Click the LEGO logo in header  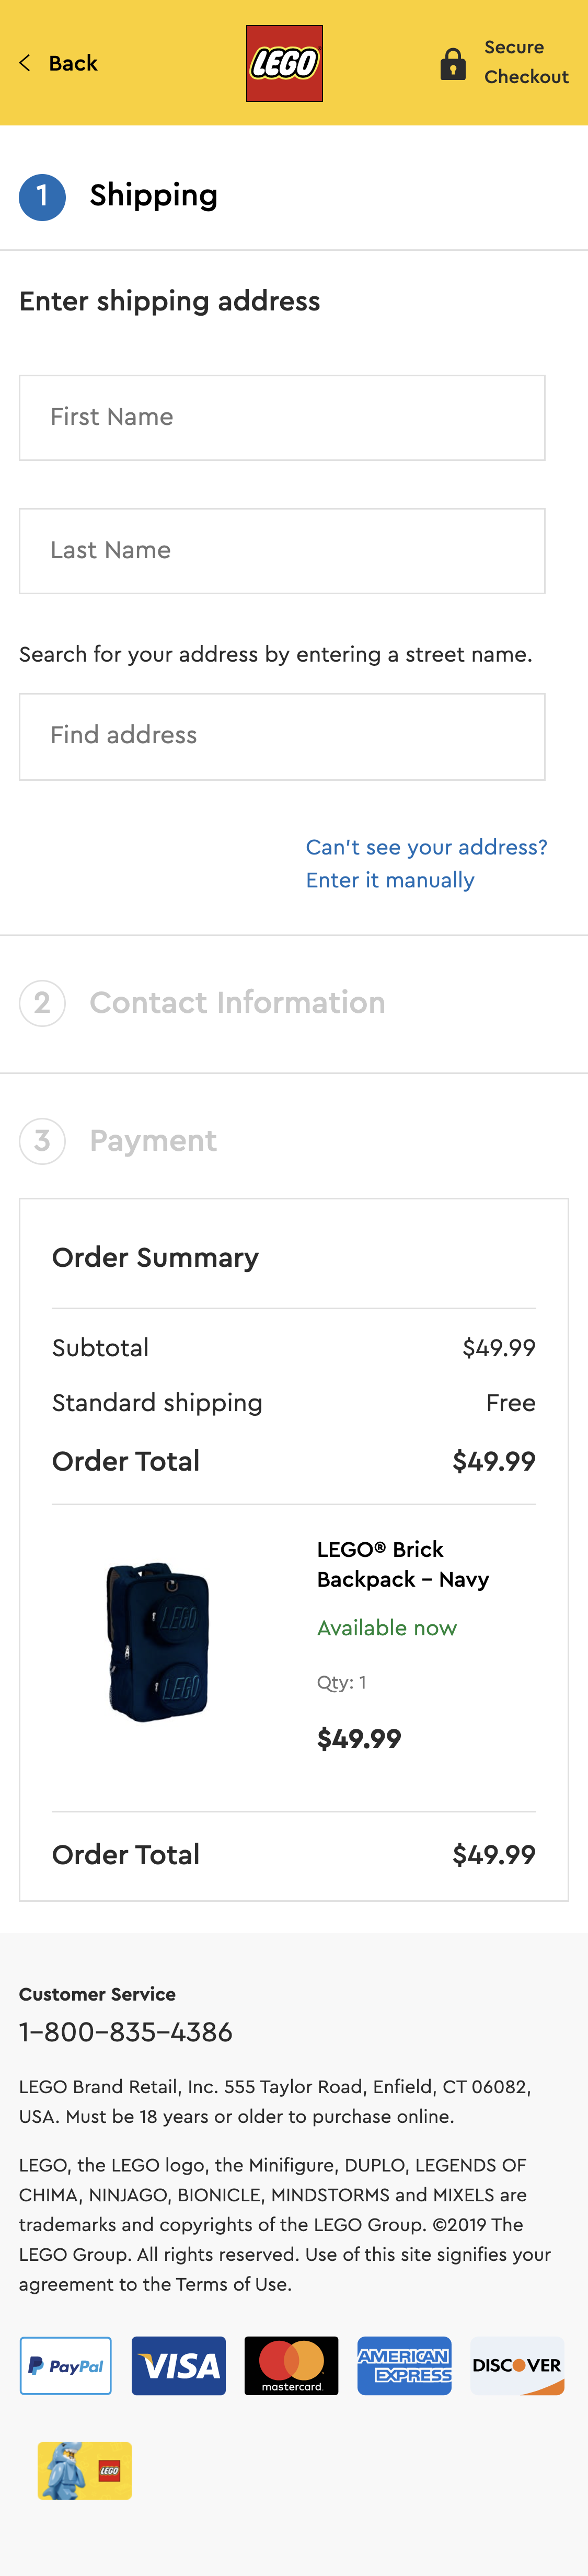(x=284, y=63)
